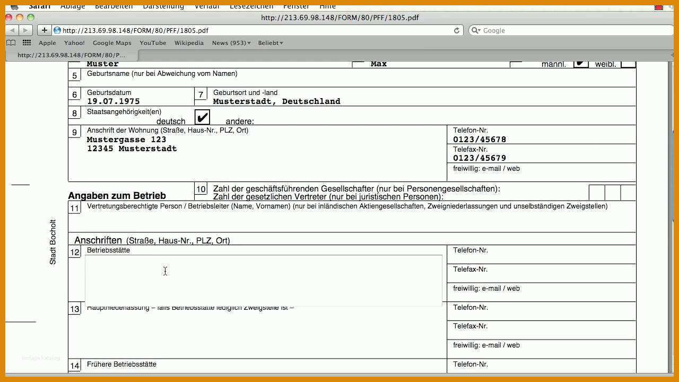Image resolution: width=679 pixels, height=382 pixels.
Task: Open the Lesezeichen menu
Action: [251, 6]
